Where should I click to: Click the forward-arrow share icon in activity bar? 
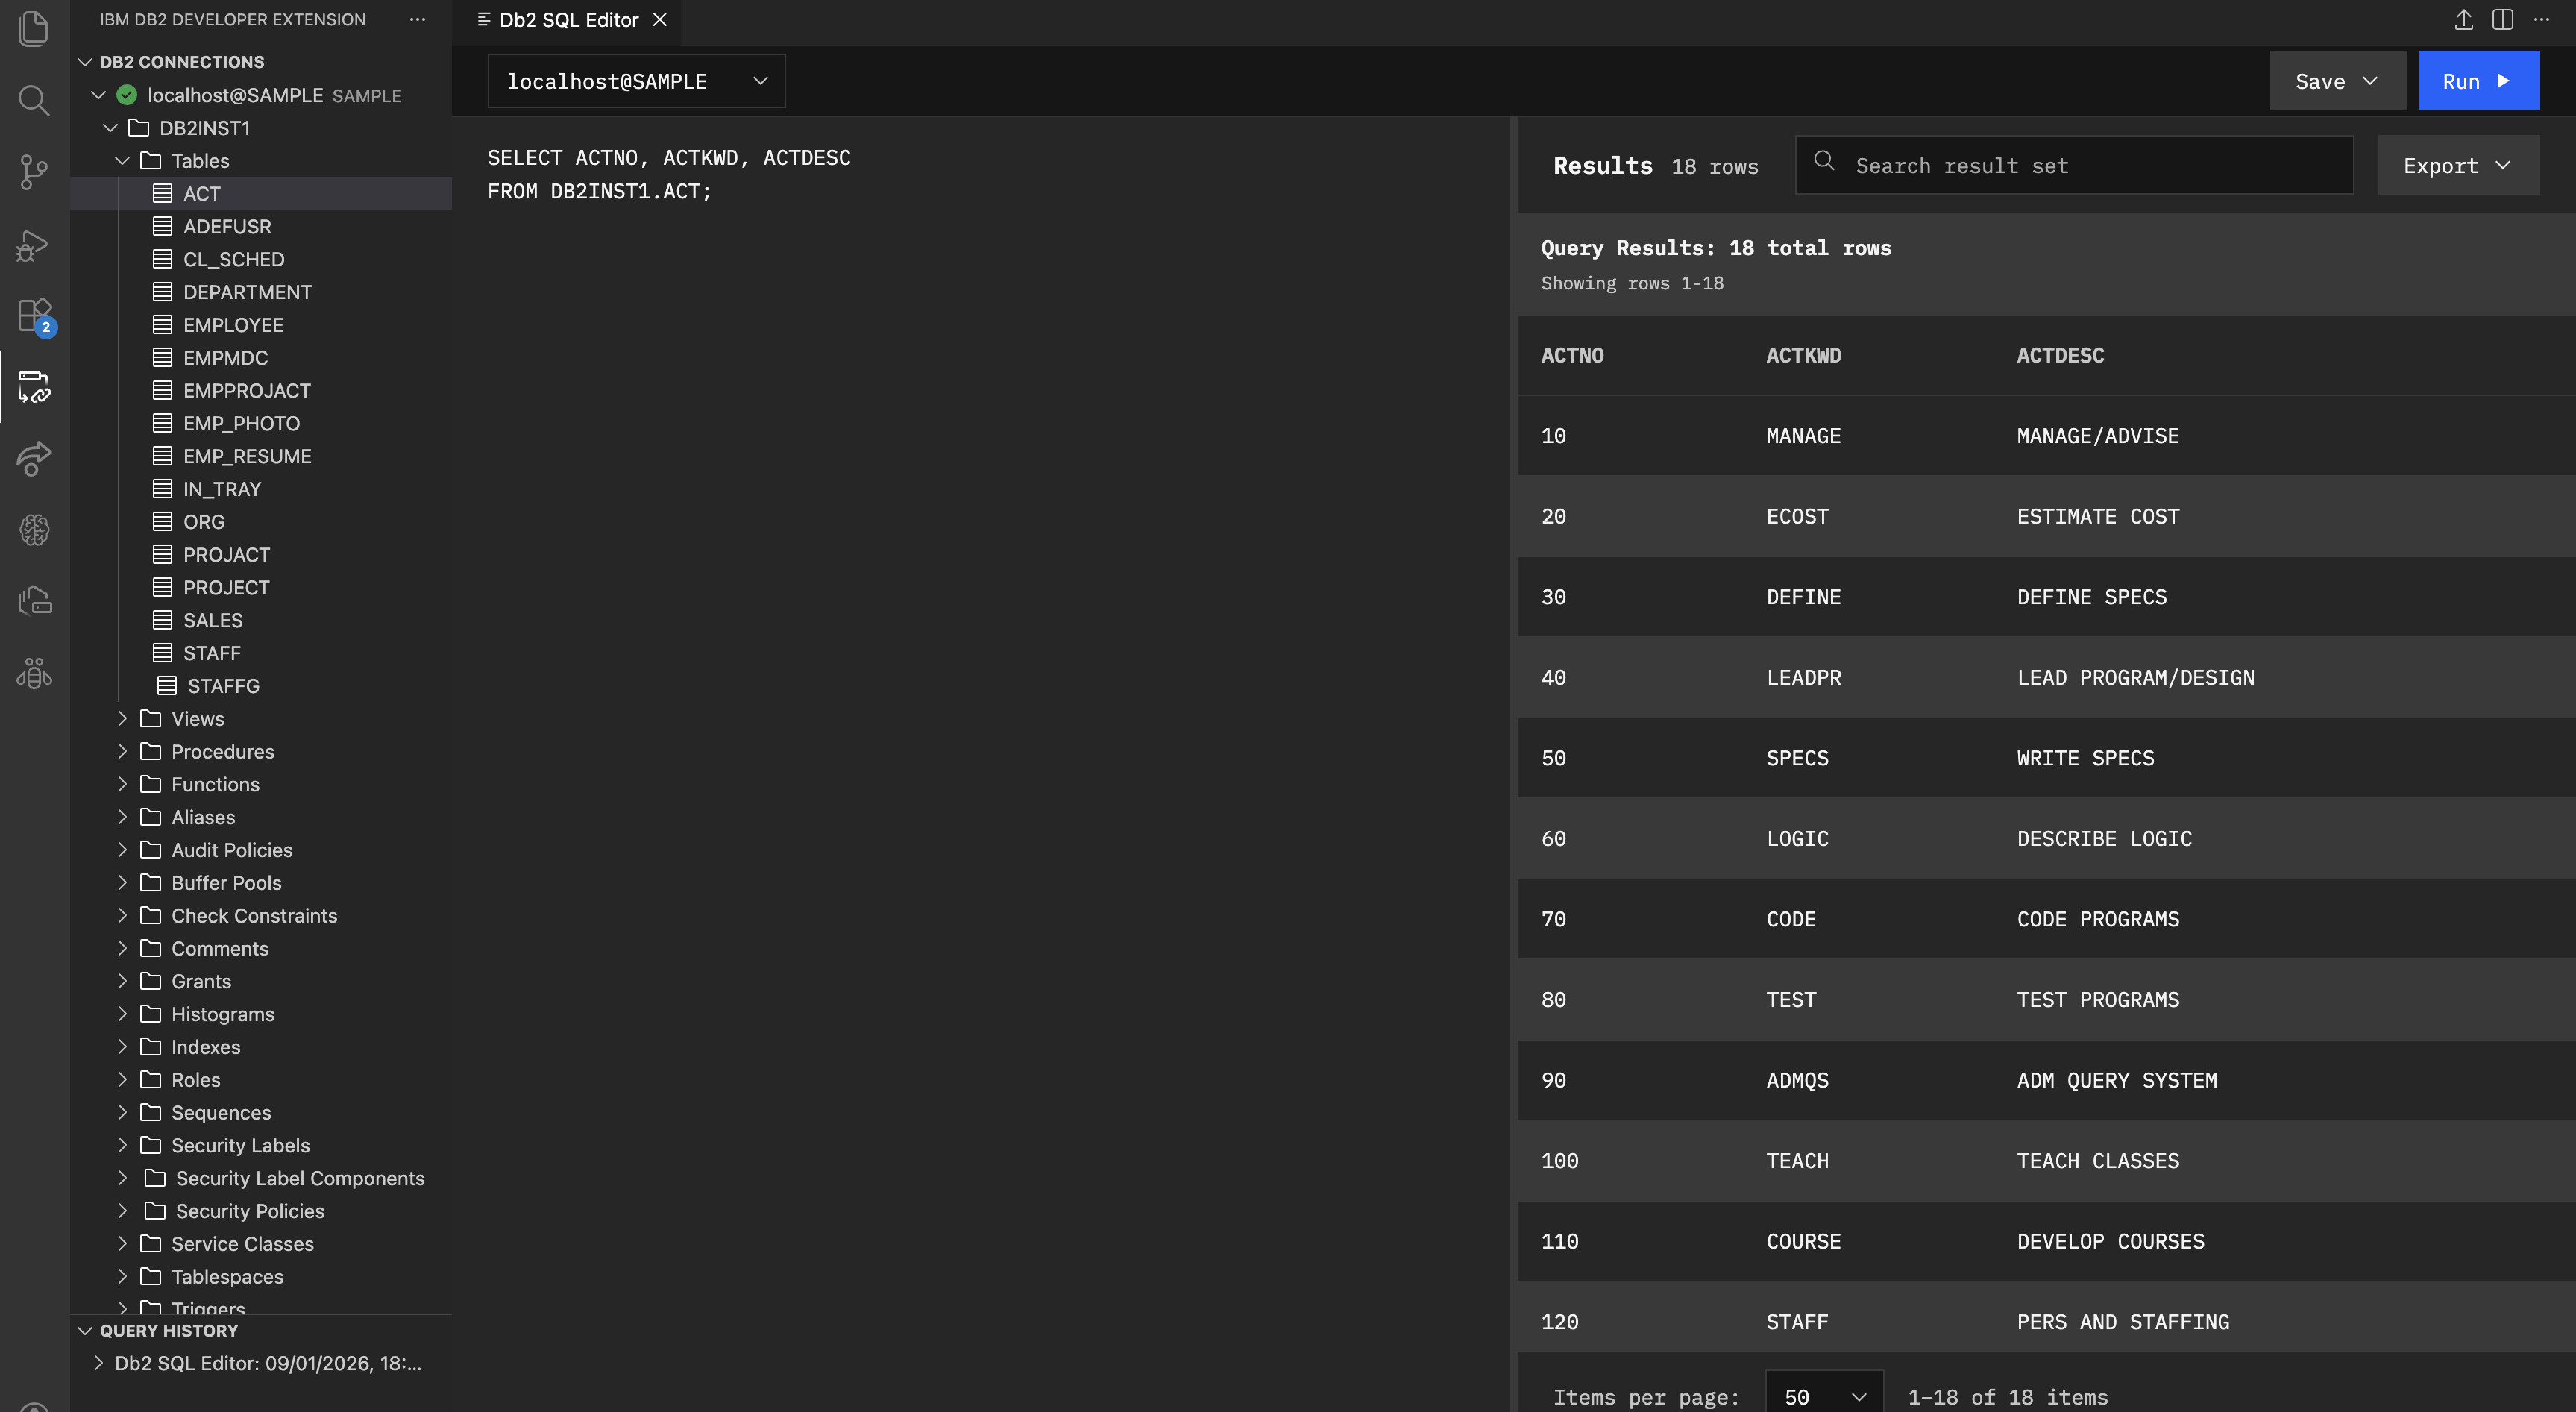point(34,459)
